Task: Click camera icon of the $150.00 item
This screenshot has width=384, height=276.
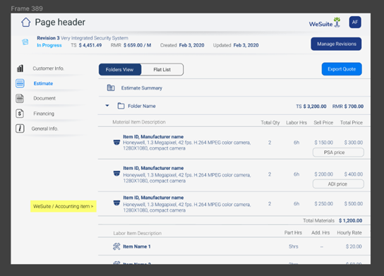Action: point(116,143)
